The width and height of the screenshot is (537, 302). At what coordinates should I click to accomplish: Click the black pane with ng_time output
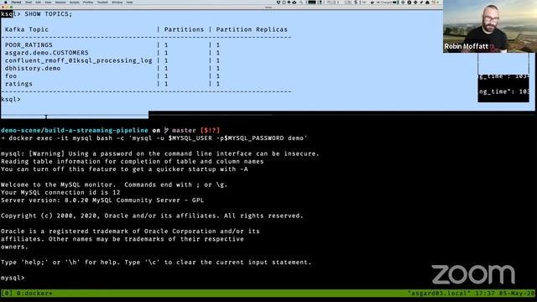tap(503, 87)
